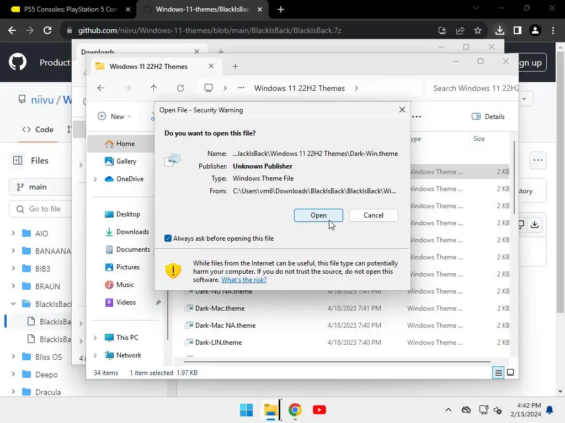The image size is (565, 423).
Task: Open GitHub three-dot more options button
Action: tap(537, 160)
